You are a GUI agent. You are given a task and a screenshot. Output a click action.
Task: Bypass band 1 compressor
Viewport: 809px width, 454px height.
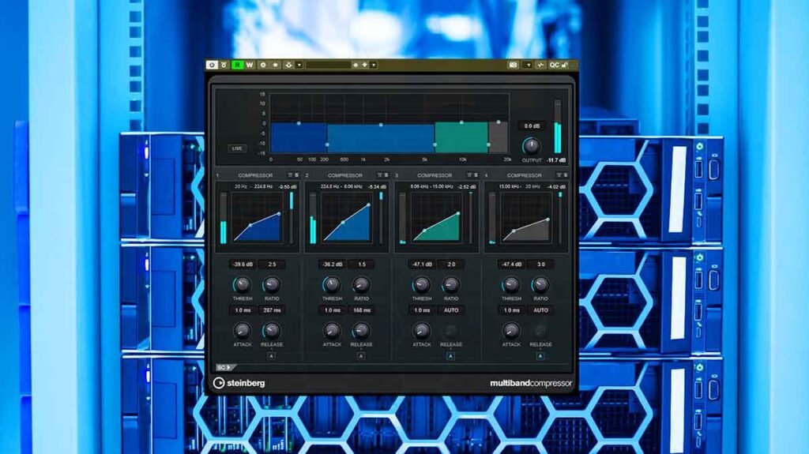pyautogui.click(x=291, y=175)
